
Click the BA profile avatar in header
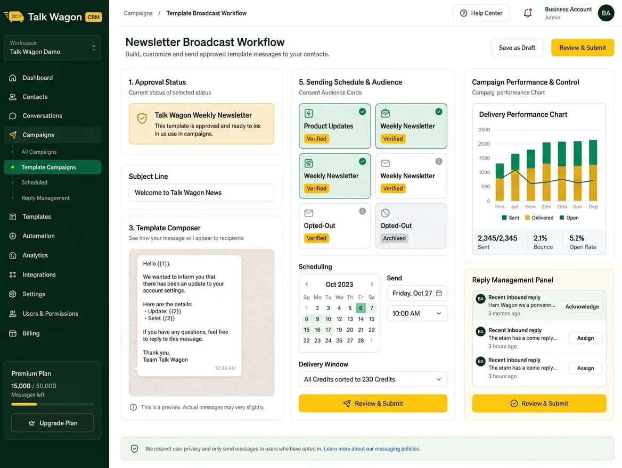click(x=605, y=13)
